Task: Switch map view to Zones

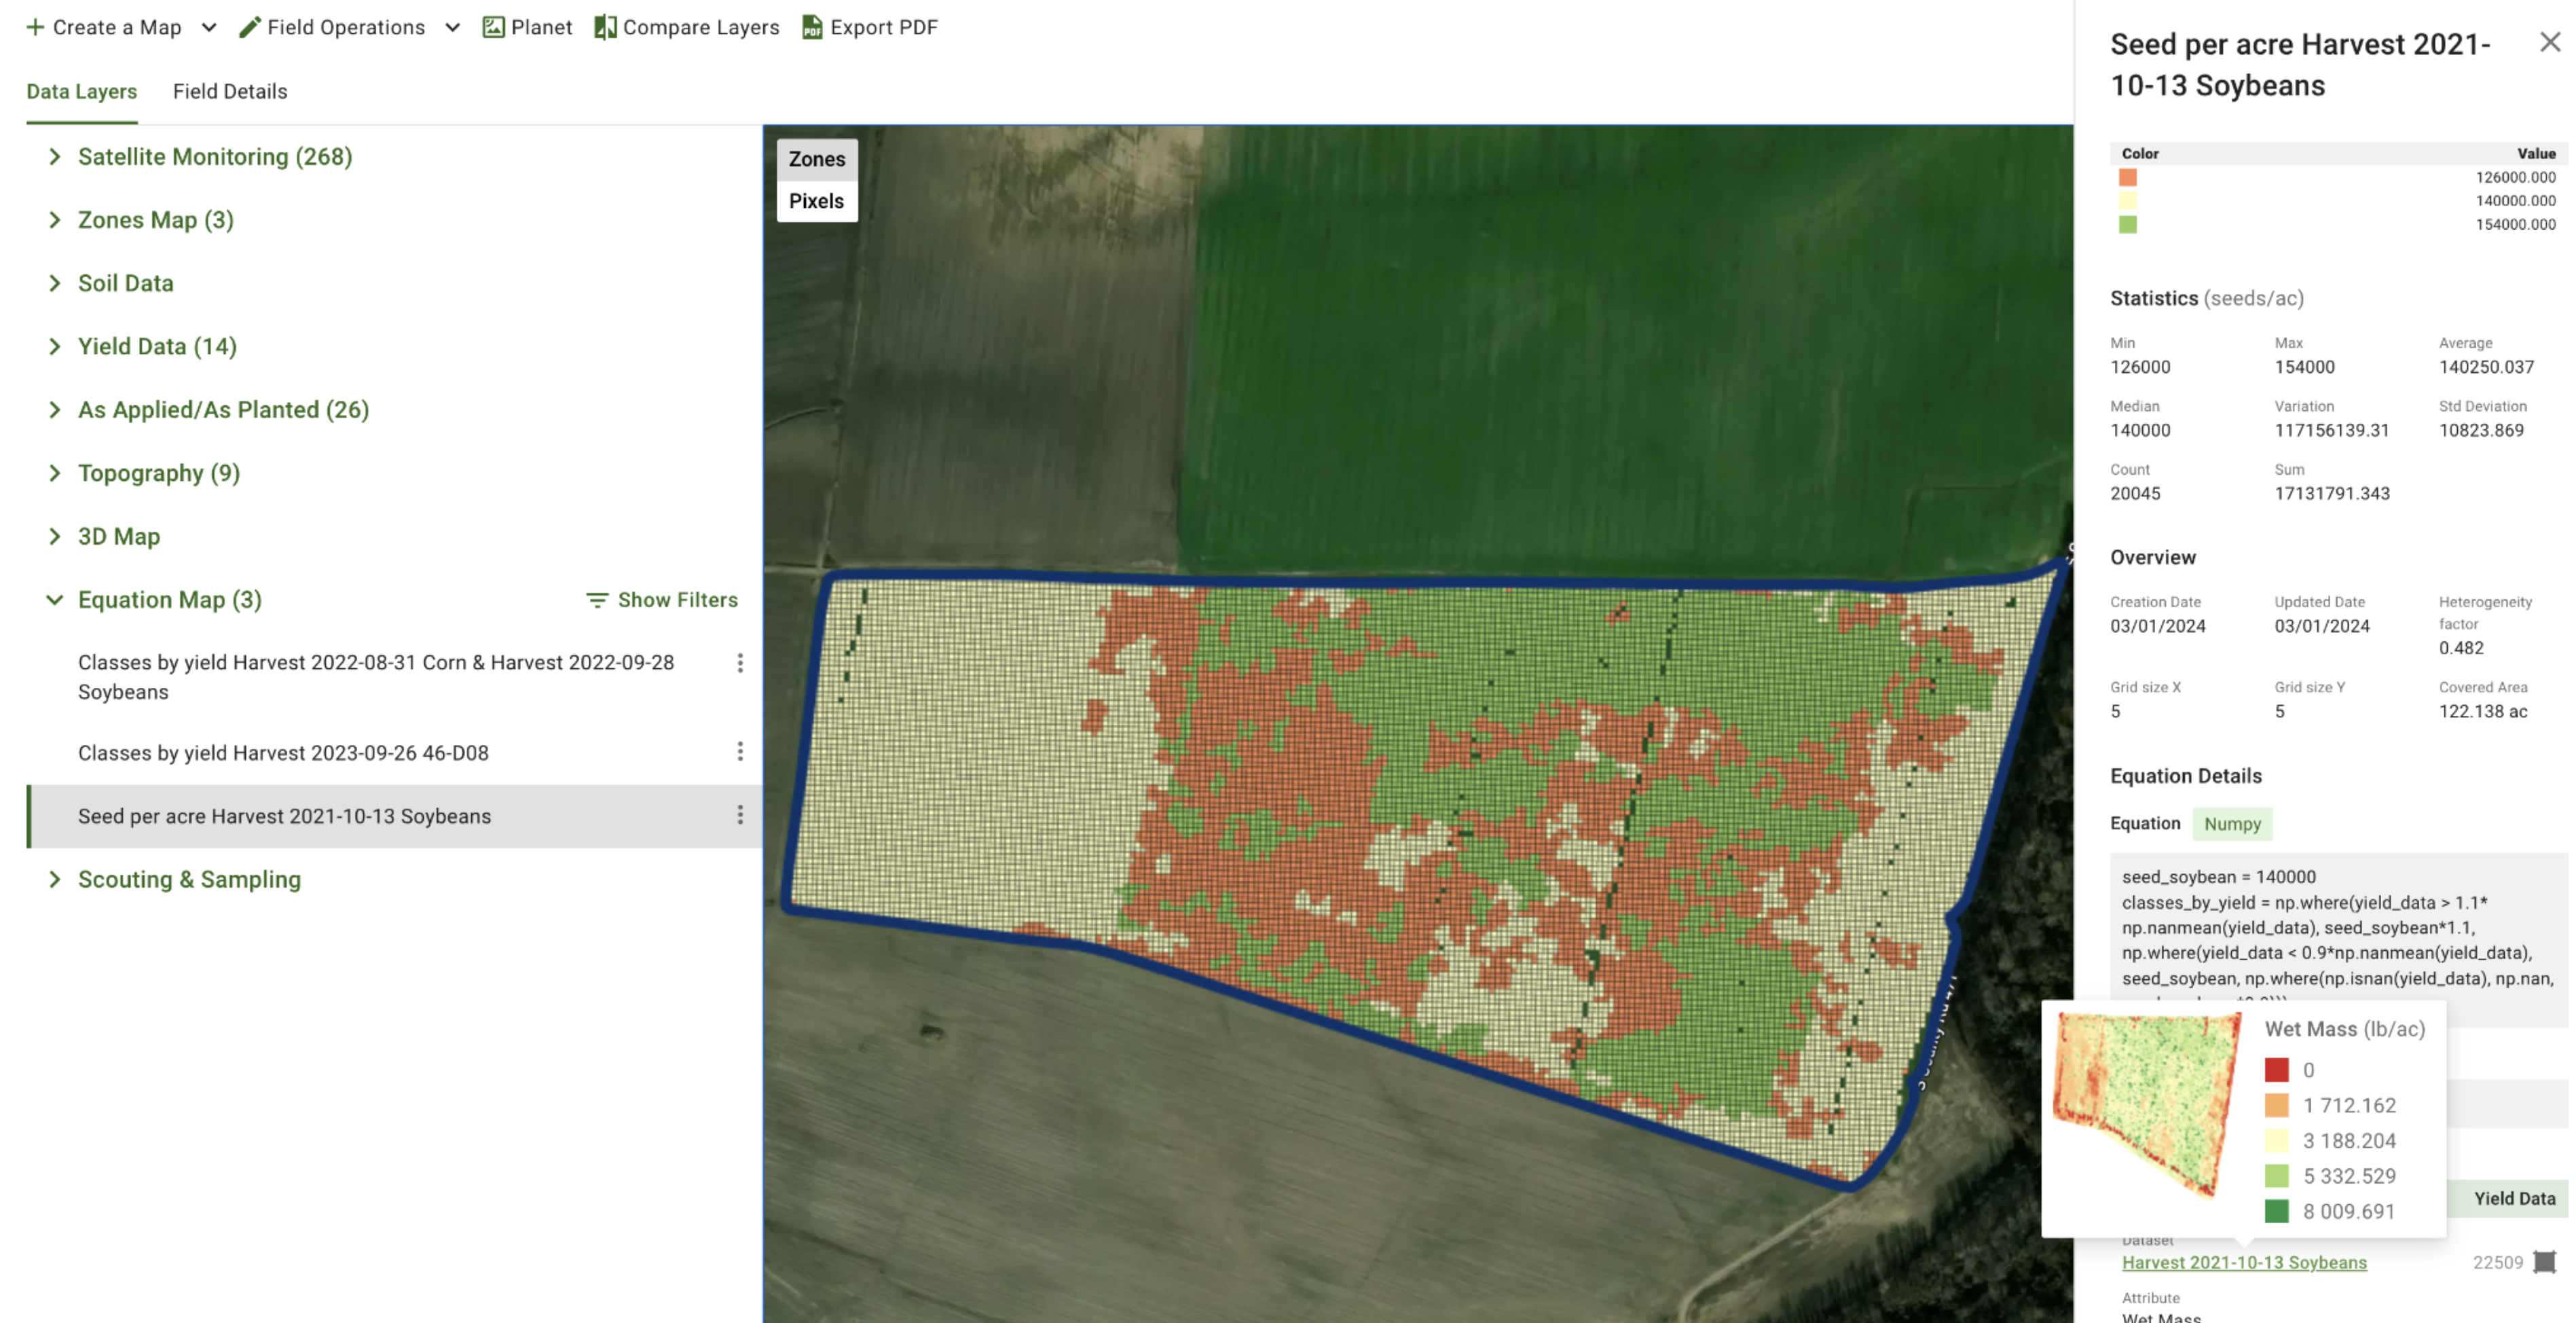Action: click(x=816, y=159)
